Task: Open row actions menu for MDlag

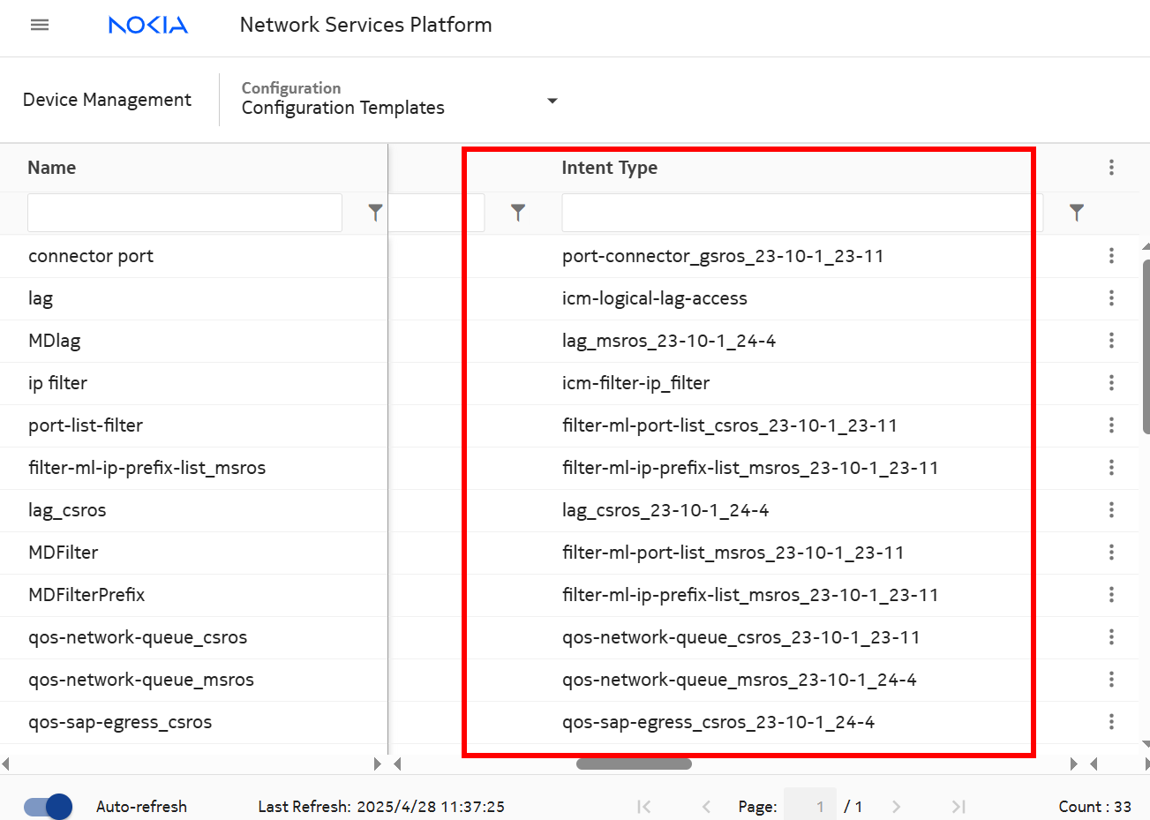Action: [x=1111, y=341]
